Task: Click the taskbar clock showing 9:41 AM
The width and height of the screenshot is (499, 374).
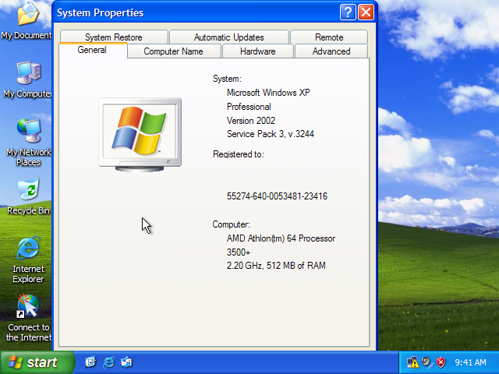Action: point(470,362)
